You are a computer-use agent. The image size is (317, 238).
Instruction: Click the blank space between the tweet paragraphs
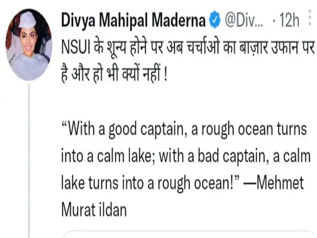pyautogui.click(x=188, y=102)
